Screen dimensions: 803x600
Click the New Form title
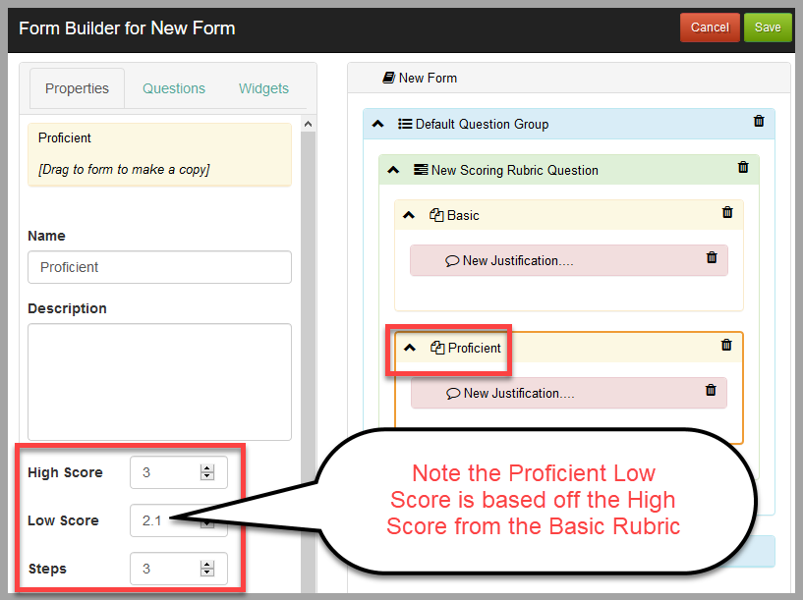coord(428,78)
